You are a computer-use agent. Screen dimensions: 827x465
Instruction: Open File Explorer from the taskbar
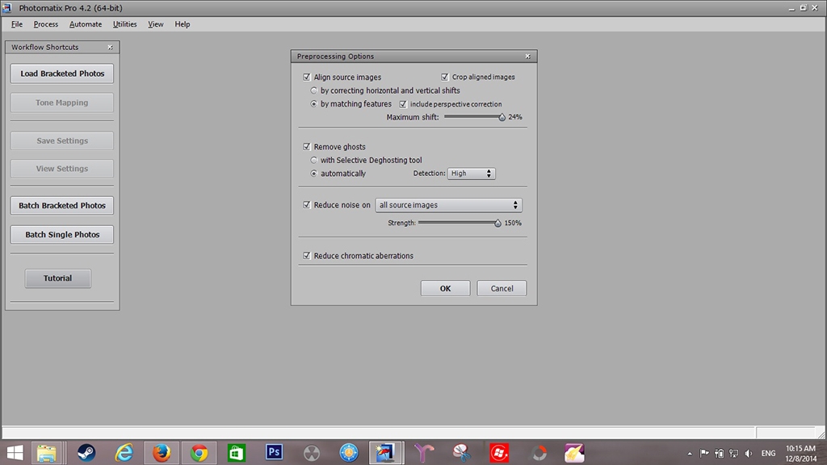coord(46,453)
